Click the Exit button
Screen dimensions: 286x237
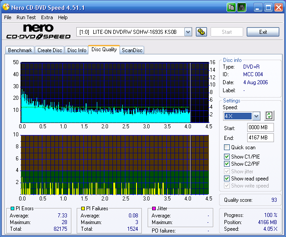click(x=263, y=32)
